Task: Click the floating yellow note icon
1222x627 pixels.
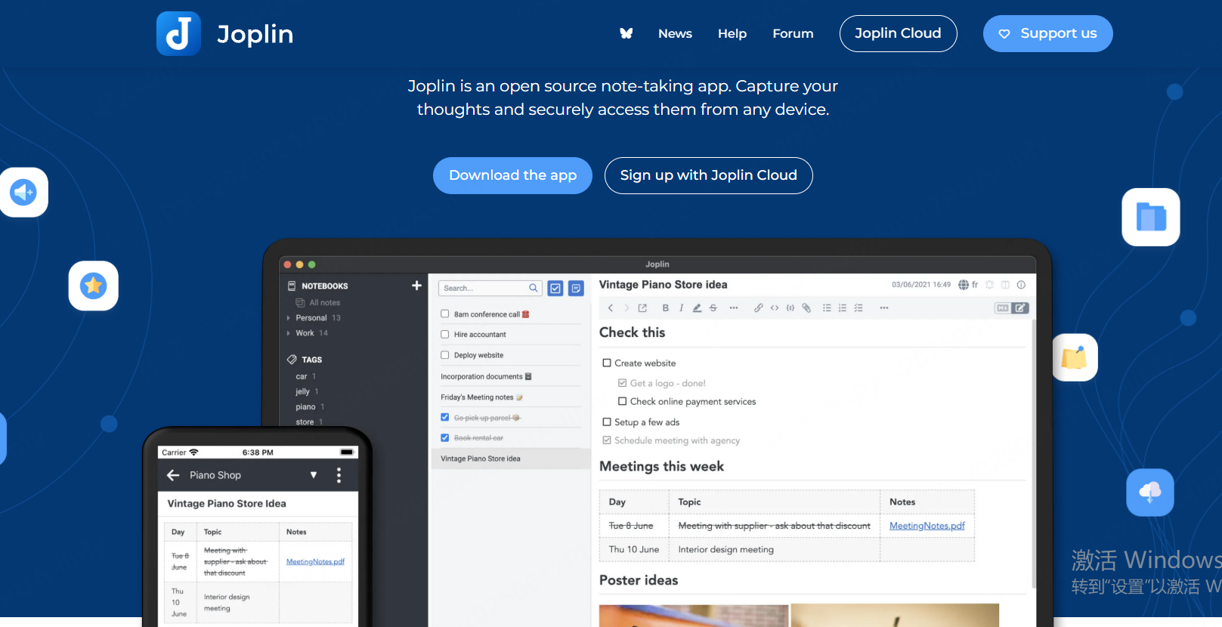Action: pyautogui.click(x=1074, y=357)
